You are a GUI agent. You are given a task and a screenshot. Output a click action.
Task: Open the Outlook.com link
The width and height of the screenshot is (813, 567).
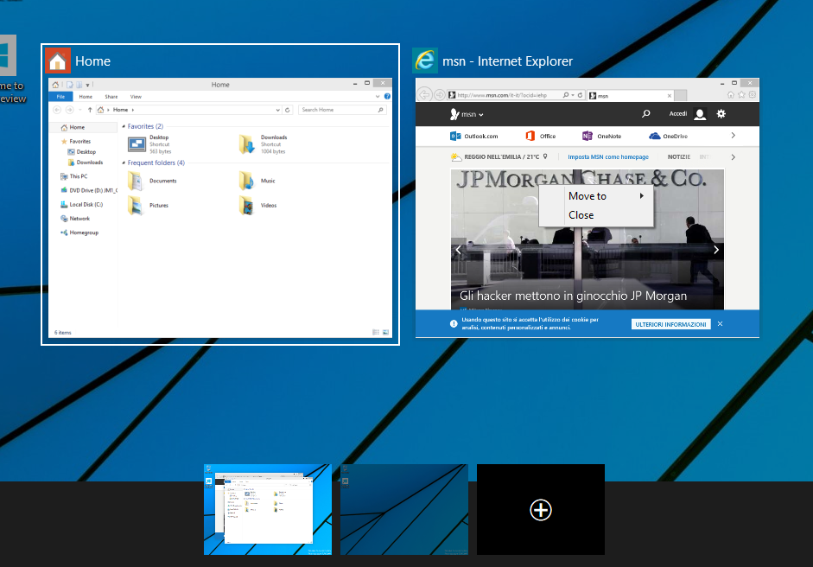coord(474,136)
